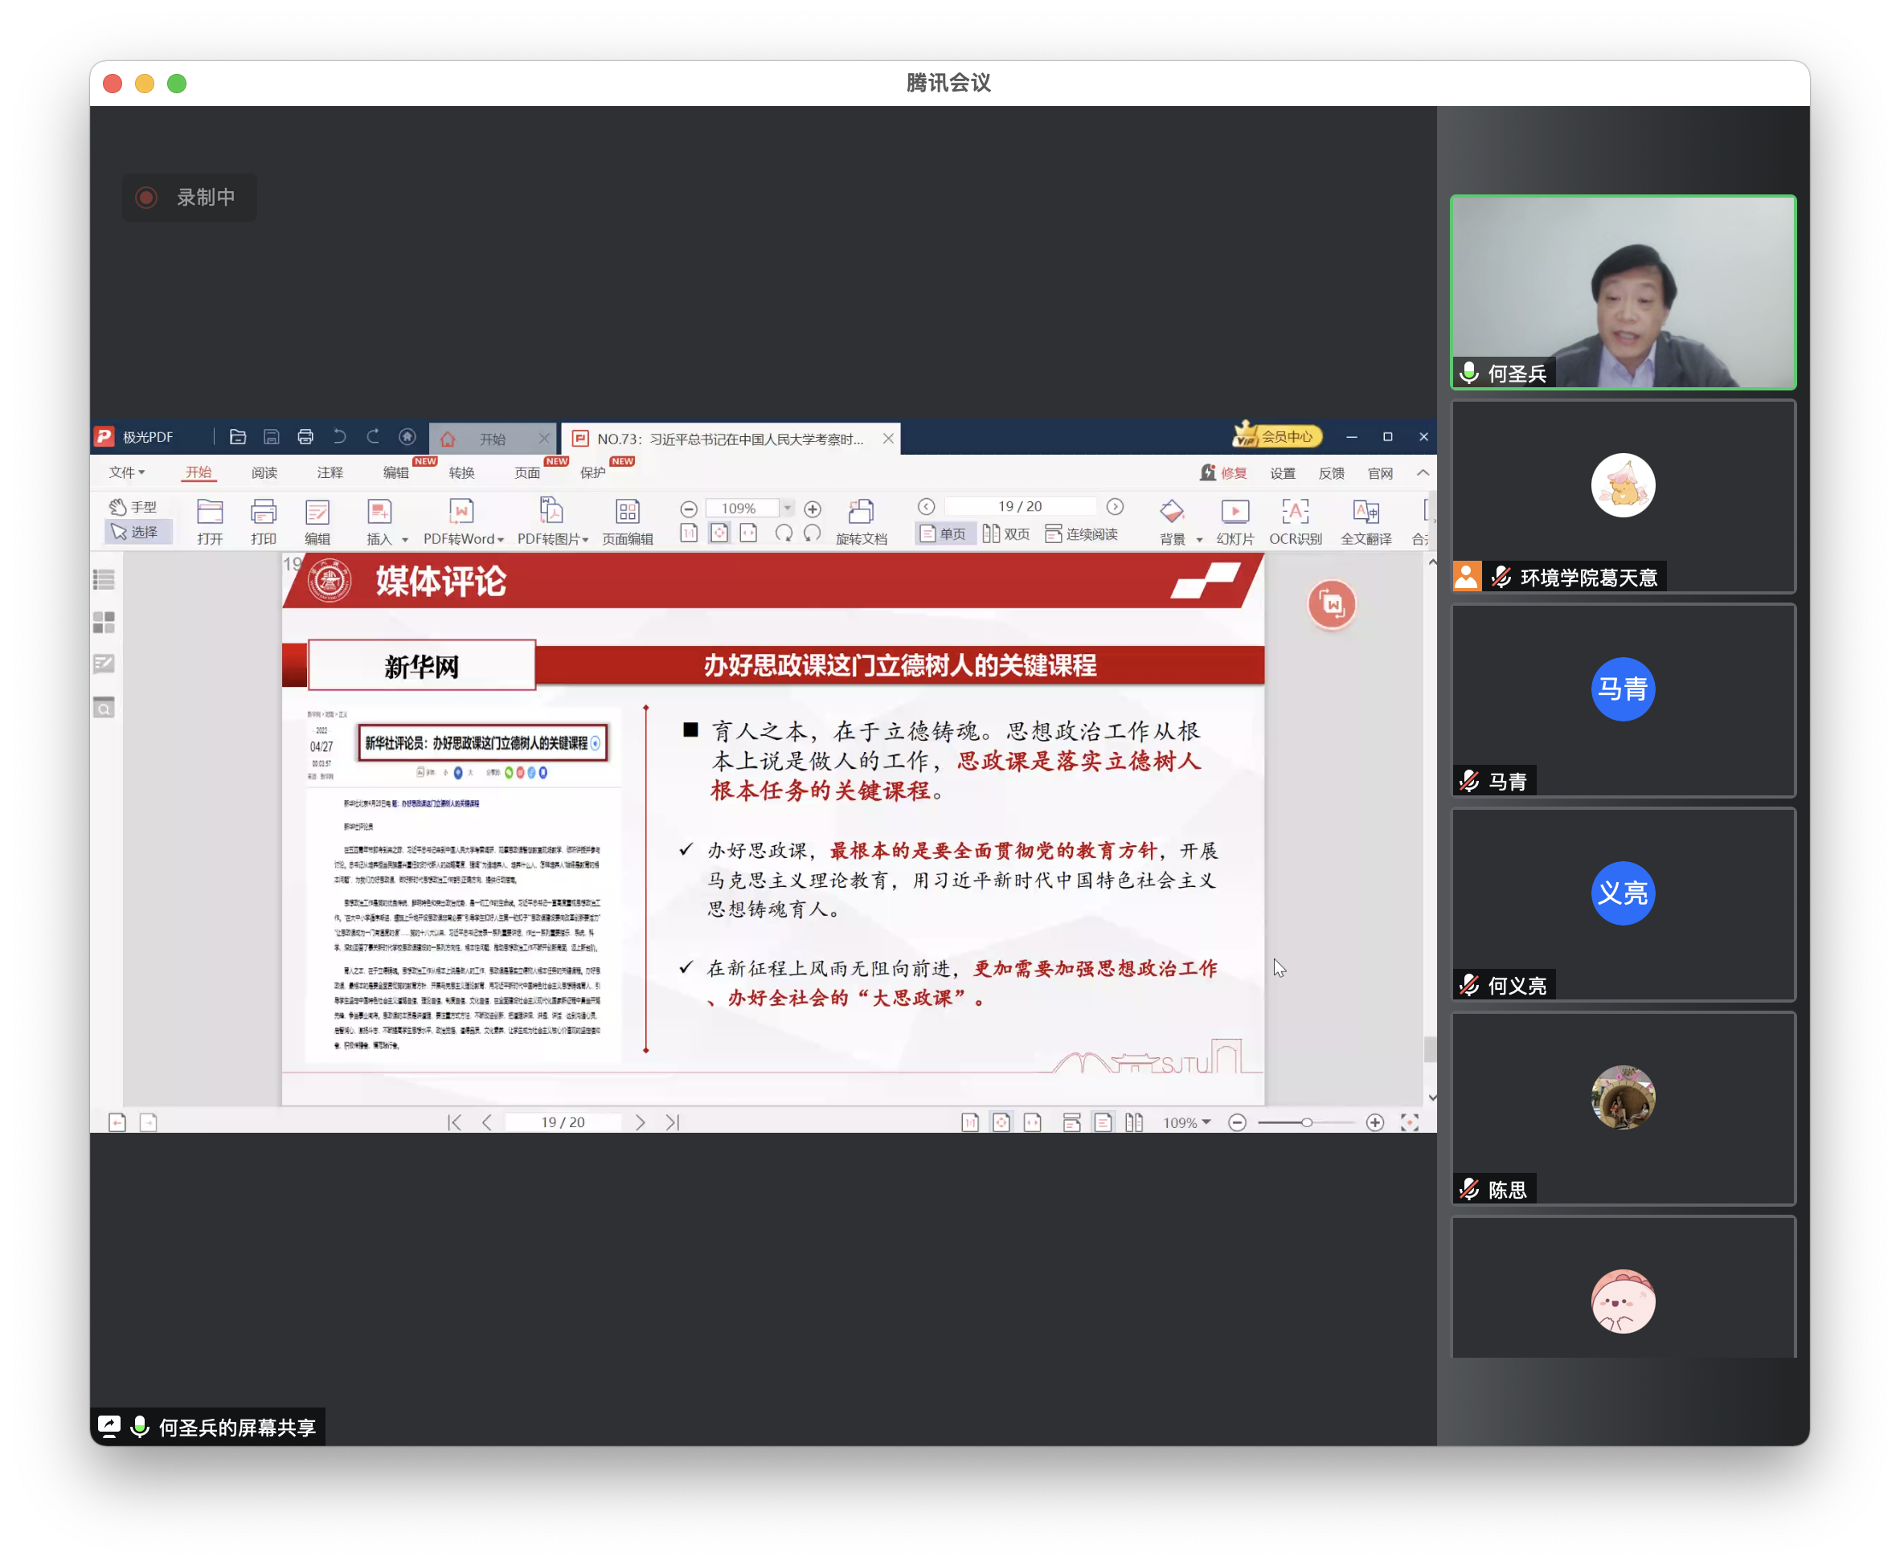Expand the PDF转图片 dropdown arrow
This screenshot has height=1565, width=1900.
point(585,540)
